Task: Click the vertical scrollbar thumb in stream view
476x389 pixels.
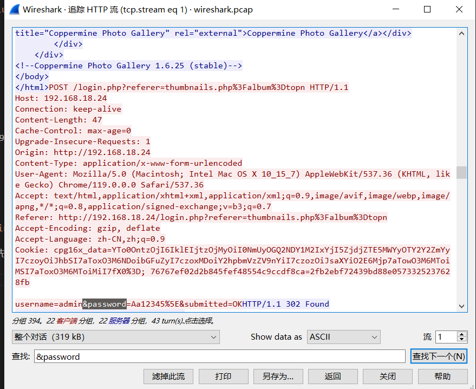Action: [461, 172]
